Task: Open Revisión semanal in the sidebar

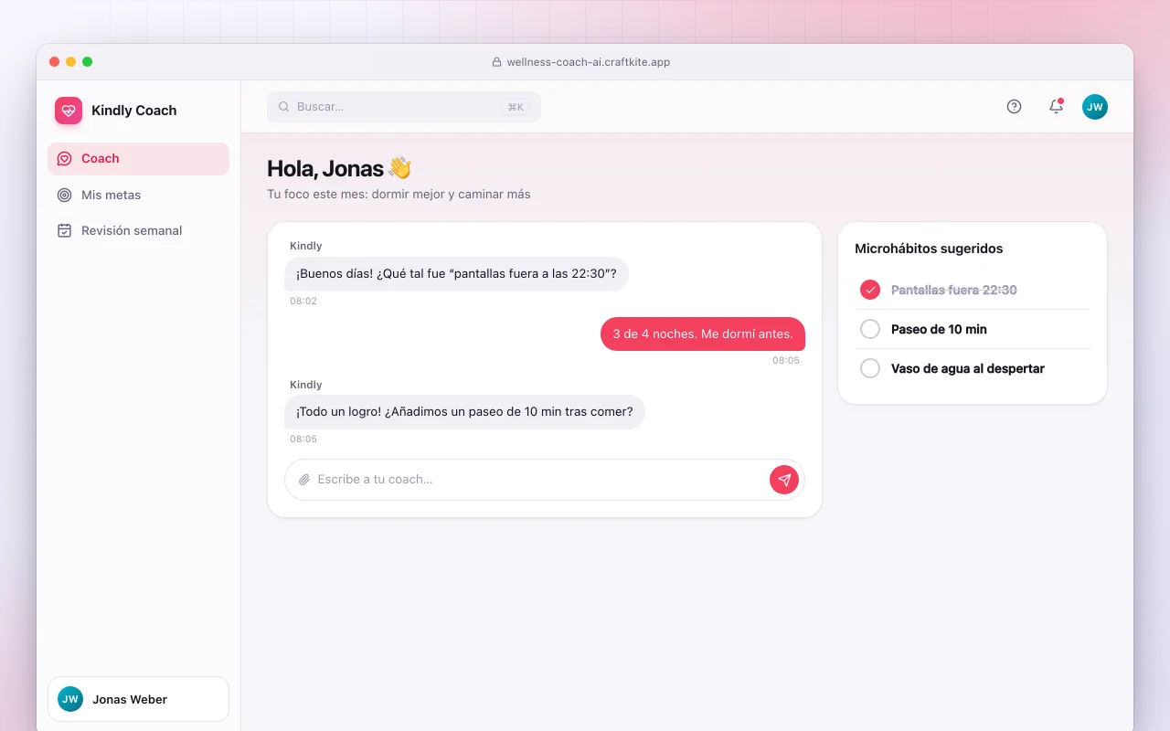Action: (x=138, y=230)
